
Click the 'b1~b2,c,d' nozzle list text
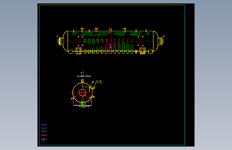point(86,76)
